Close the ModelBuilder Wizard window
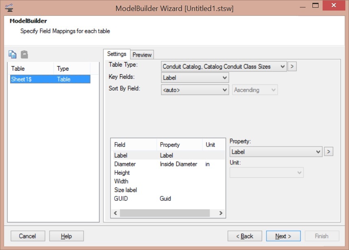 click(x=334, y=5)
